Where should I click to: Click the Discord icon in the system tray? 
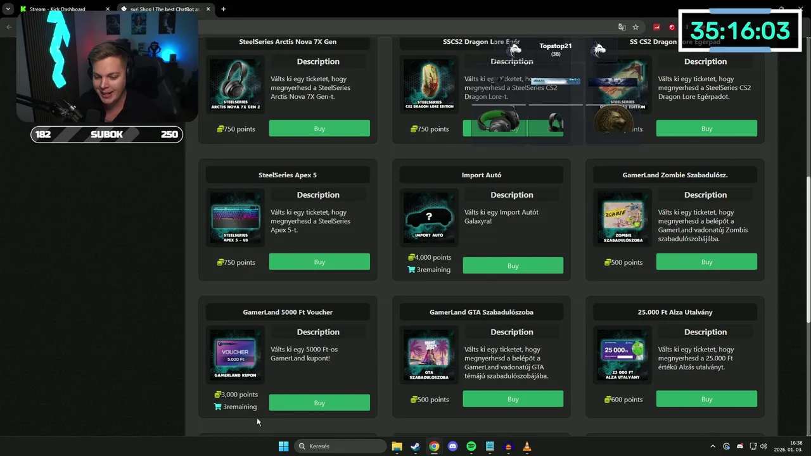click(x=739, y=446)
